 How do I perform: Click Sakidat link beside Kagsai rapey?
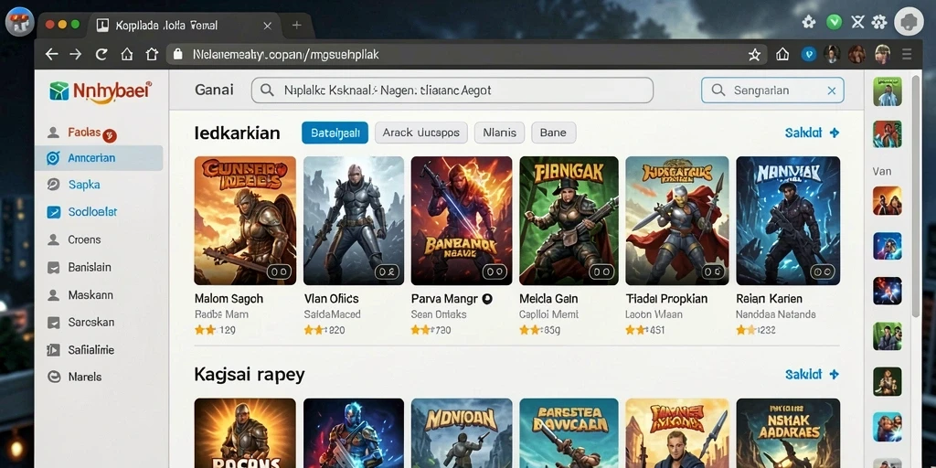pyautogui.click(x=812, y=374)
